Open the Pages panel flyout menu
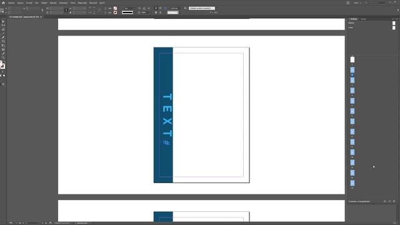 tap(397, 19)
